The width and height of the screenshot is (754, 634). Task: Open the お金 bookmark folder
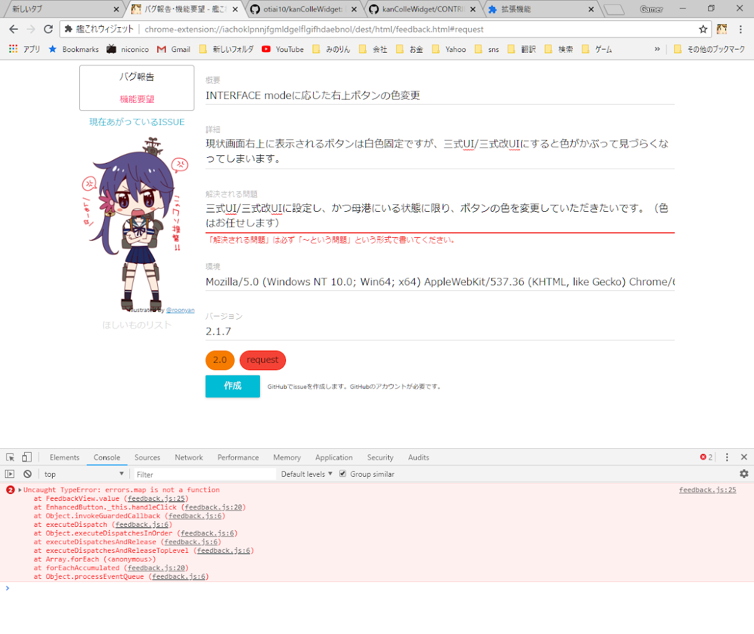(410, 49)
